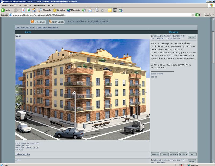Open the Atrás history dropdown arrow
This screenshot has height=166, width=215.
(x=12, y=10)
